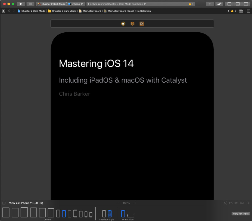The height and width of the screenshot is (221, 252).
Task: Toggle the Inspectors panel
Action: click(246, 4)
